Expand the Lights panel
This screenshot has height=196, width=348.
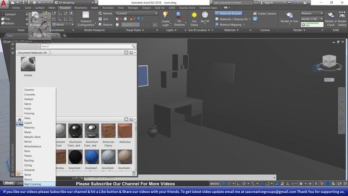pyautogui.click(x=171, y=30)
